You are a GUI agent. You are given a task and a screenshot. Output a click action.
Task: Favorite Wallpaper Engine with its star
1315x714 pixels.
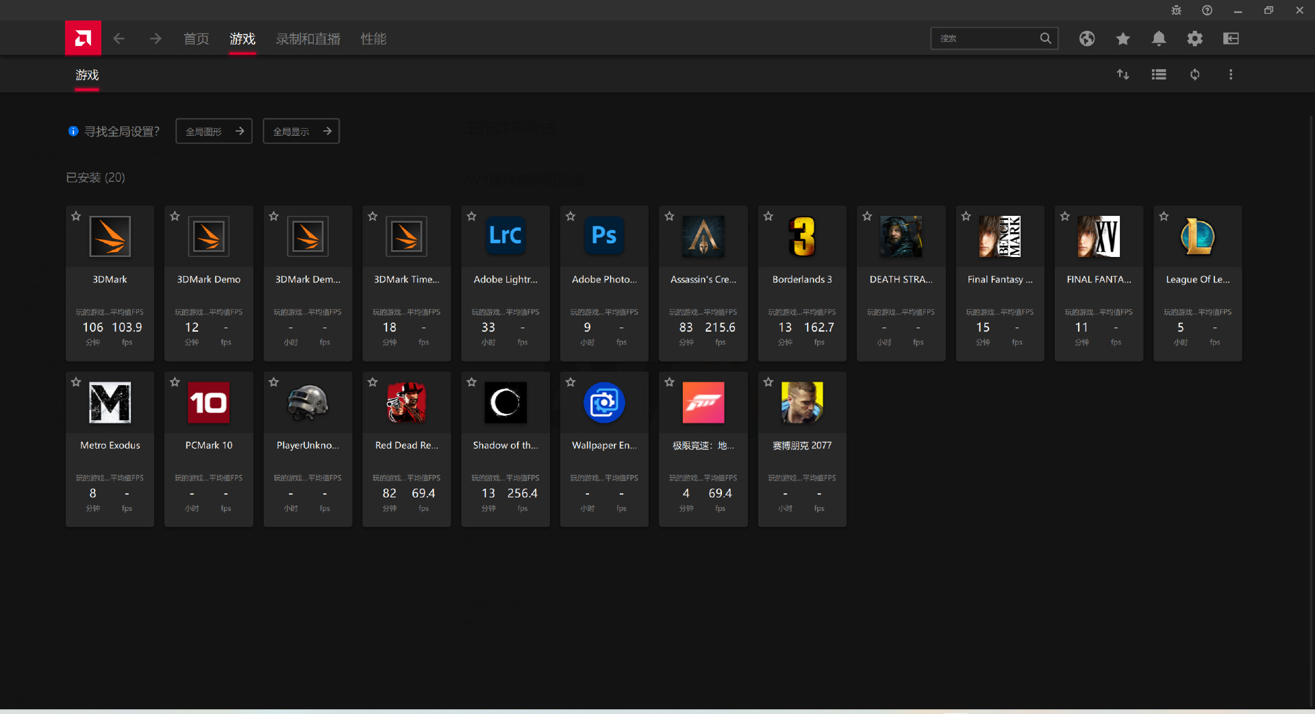(571, 382)
